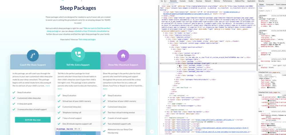The width and height of the screenshot is (286, 135).
Task: Open the Application tab
Action: (251, 1)
